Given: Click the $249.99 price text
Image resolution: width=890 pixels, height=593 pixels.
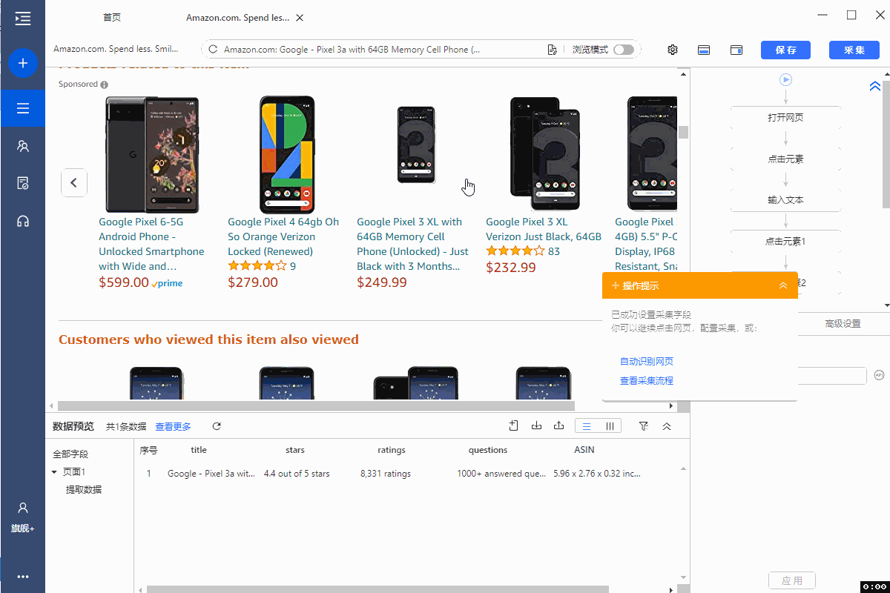Looking at the screenshot, I should tap(382, 282).
